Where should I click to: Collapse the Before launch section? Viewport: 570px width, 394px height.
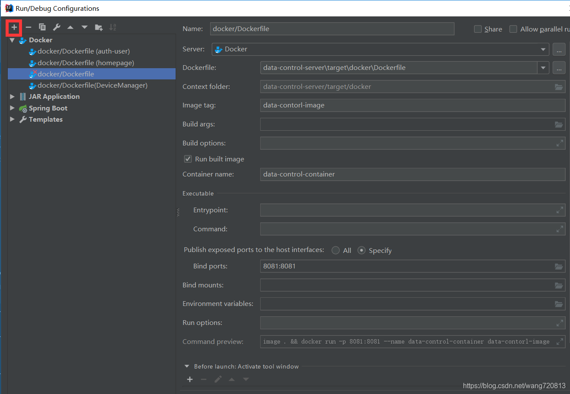(187, 366)
